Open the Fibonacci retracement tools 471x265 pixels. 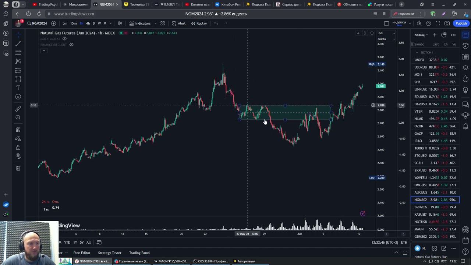18,52
